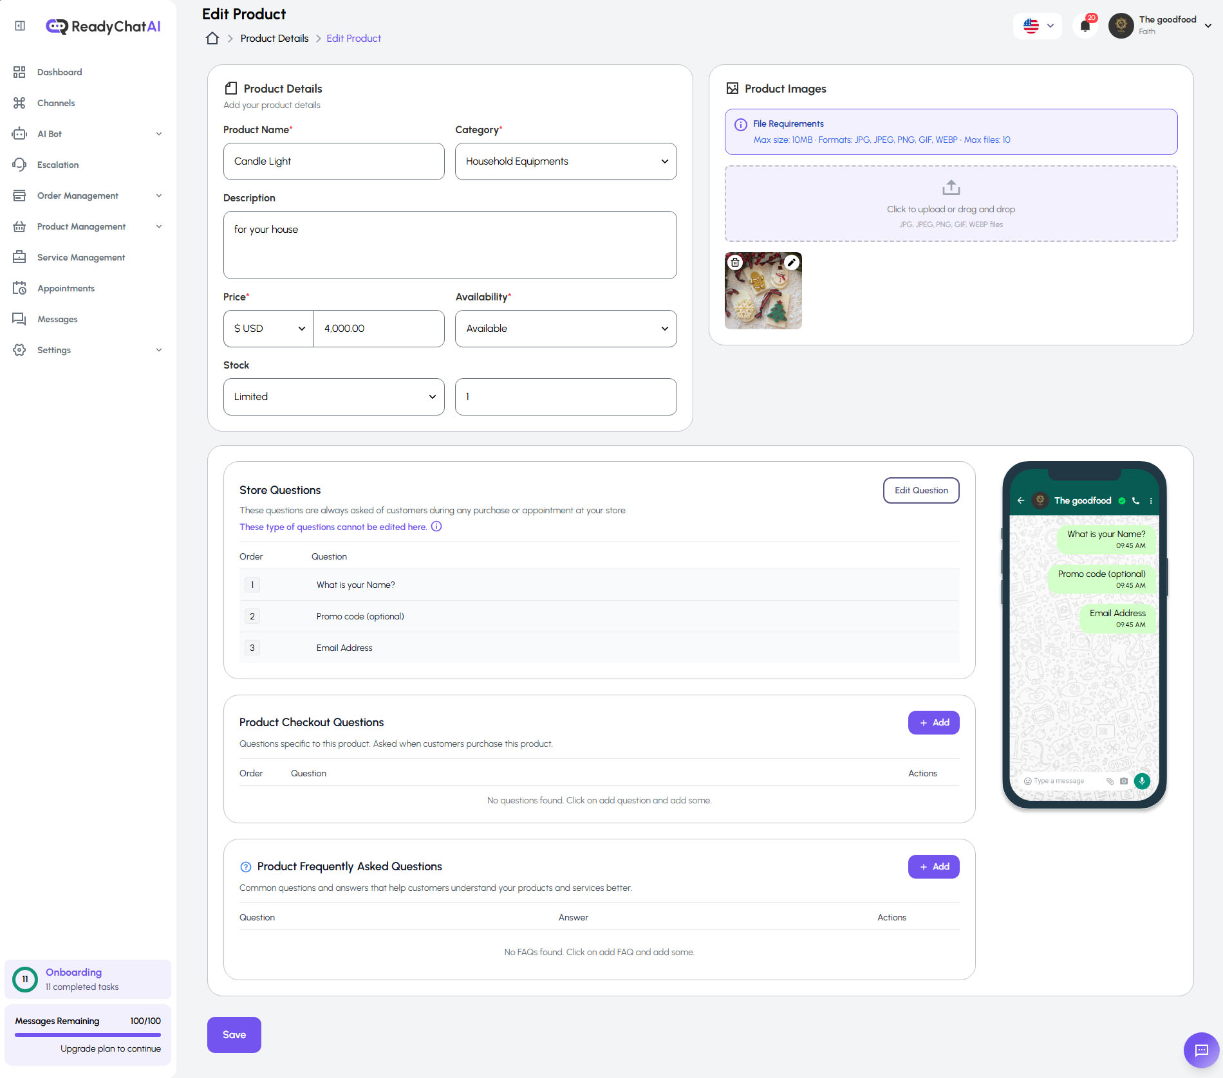Edit the product image using the pencil icon
Image resolution: width=1223 pixels, height=1078 pixels.
point(791,262)
